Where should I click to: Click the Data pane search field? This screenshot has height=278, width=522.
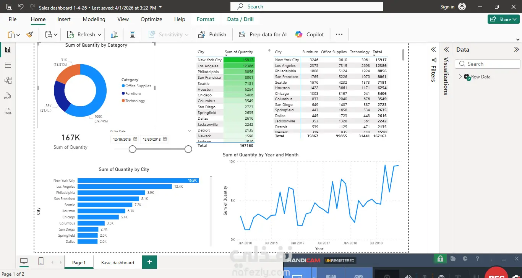click(488, 64)
